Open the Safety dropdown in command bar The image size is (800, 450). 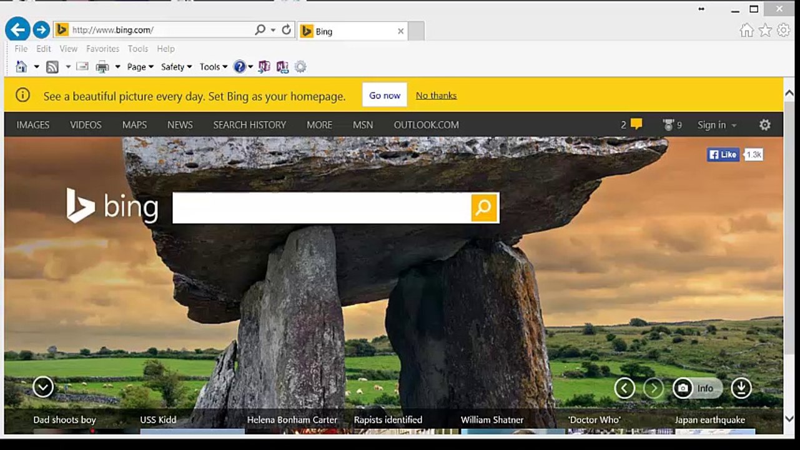[177, 67]
